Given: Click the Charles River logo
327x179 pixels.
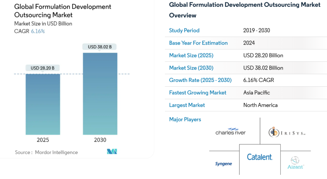Looking at the screenshot, I should 231,131.
